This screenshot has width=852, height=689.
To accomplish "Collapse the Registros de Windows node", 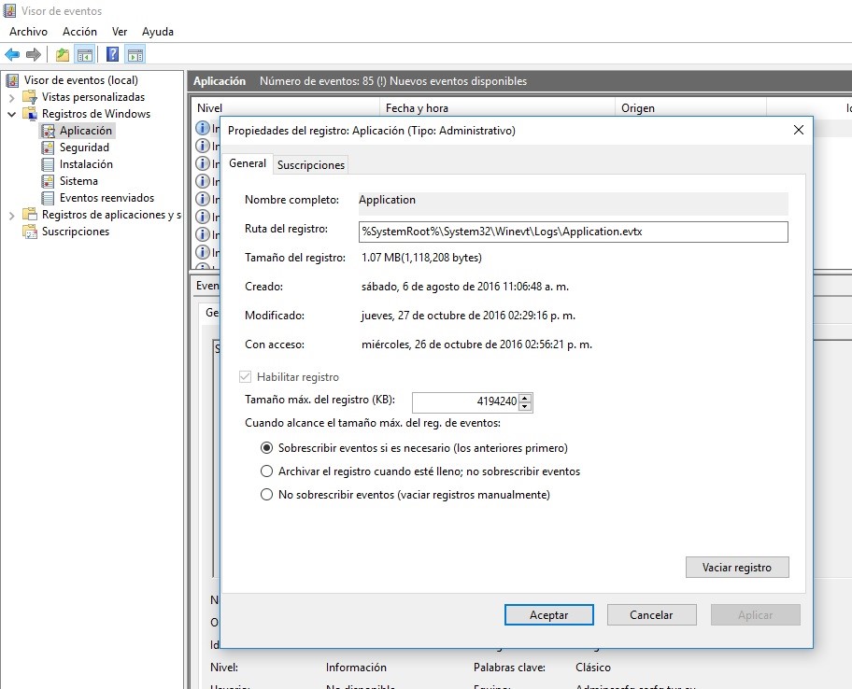I will point(11,114).
